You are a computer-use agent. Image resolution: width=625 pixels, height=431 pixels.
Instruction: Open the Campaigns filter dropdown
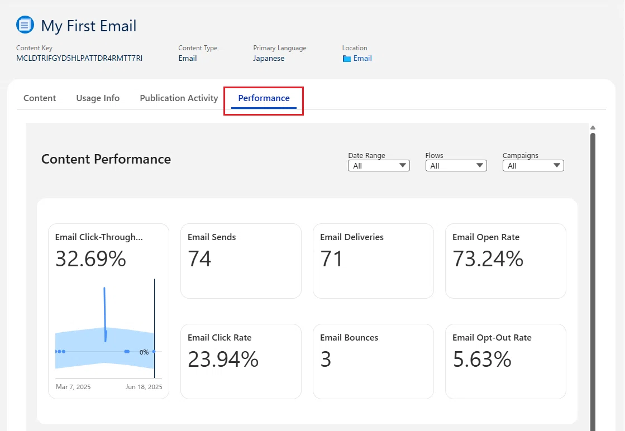click(x=533, y=166)
